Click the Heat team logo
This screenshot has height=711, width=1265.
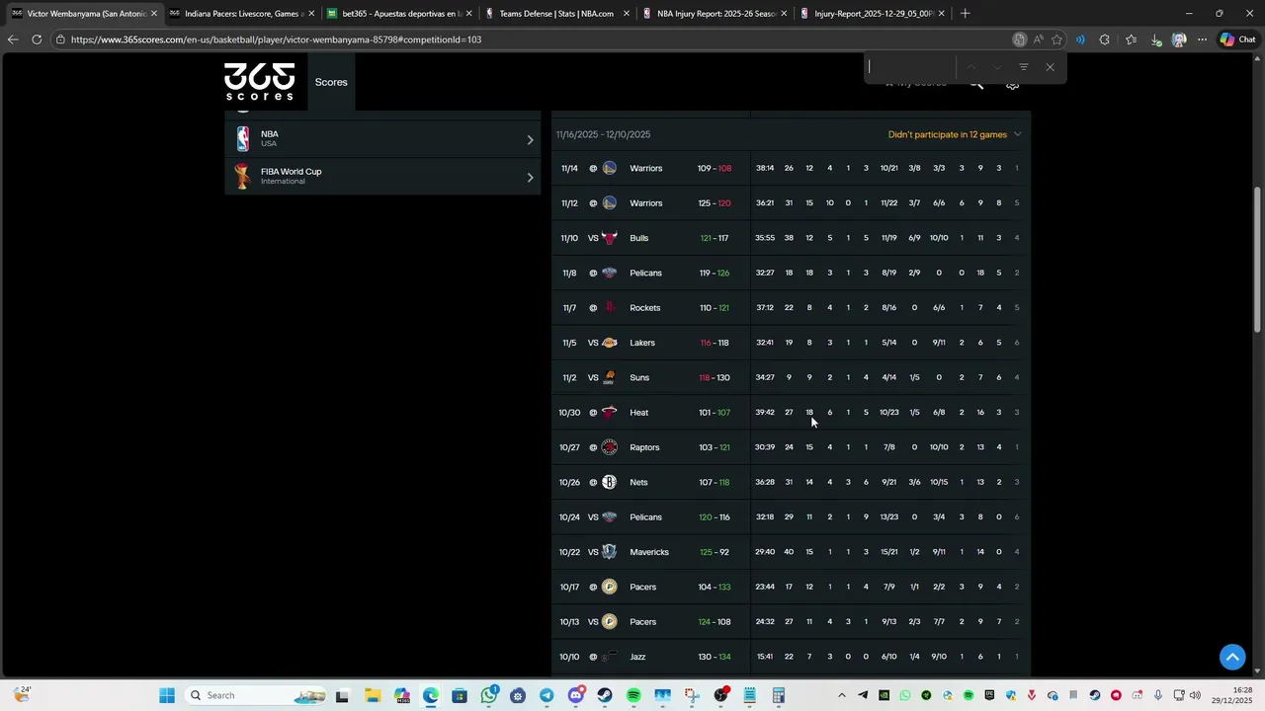coord(610,412)
